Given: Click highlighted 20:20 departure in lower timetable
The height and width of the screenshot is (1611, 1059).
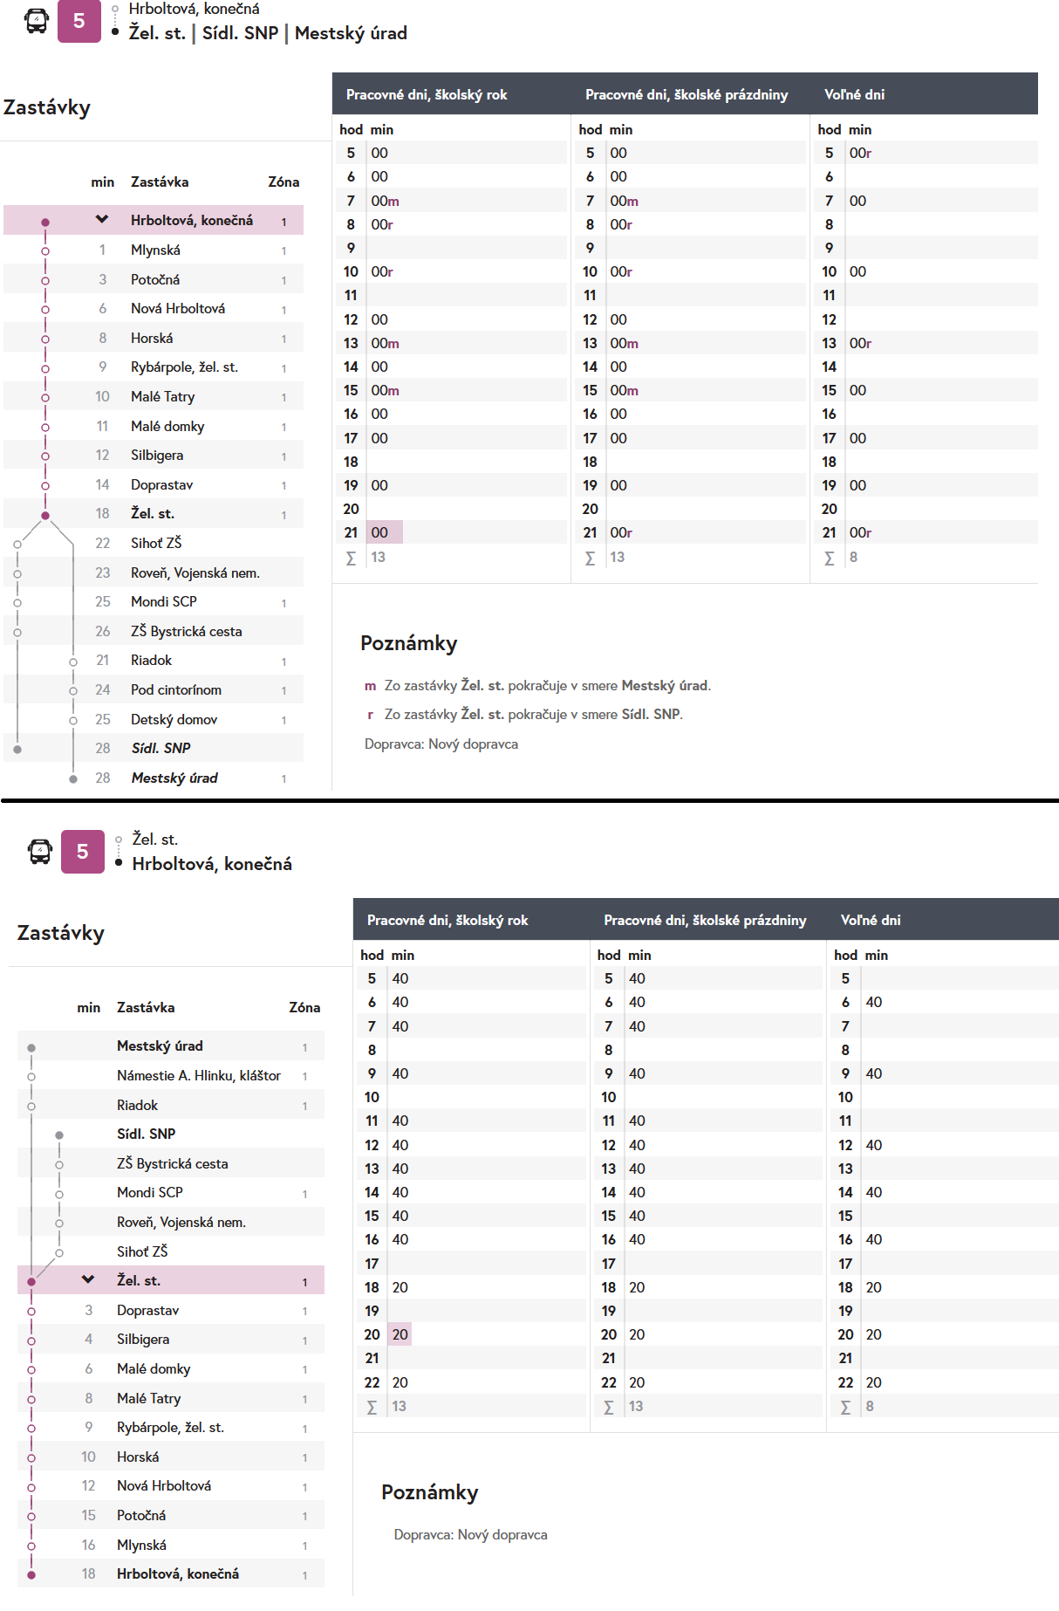Looking at the screenshot, I should click(400, 1334).
